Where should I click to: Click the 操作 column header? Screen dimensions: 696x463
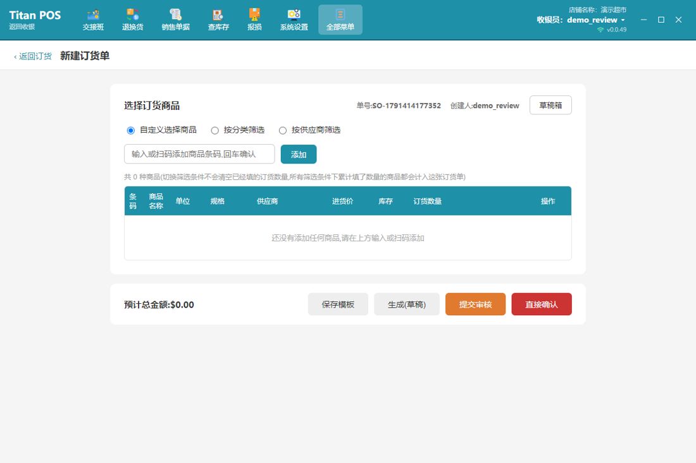click(x=548, y=201)
